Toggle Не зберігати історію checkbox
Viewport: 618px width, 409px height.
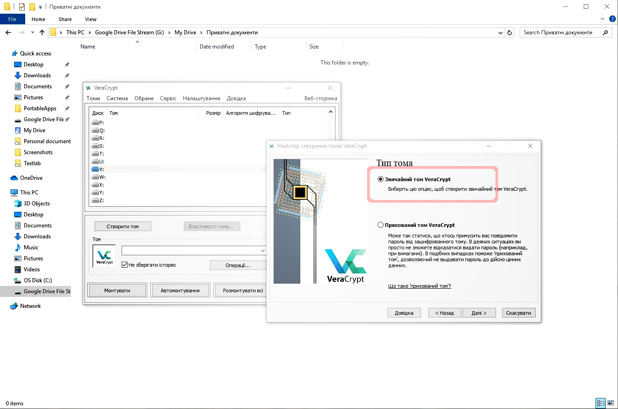(x=124, y=265)
